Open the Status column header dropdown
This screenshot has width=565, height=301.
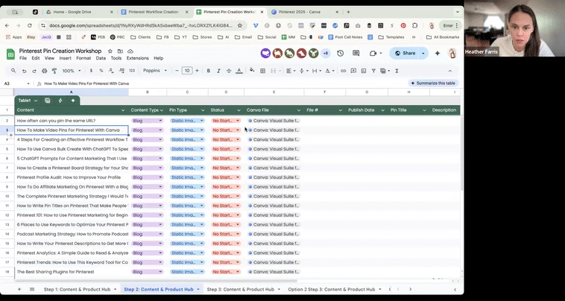point(239,110)
